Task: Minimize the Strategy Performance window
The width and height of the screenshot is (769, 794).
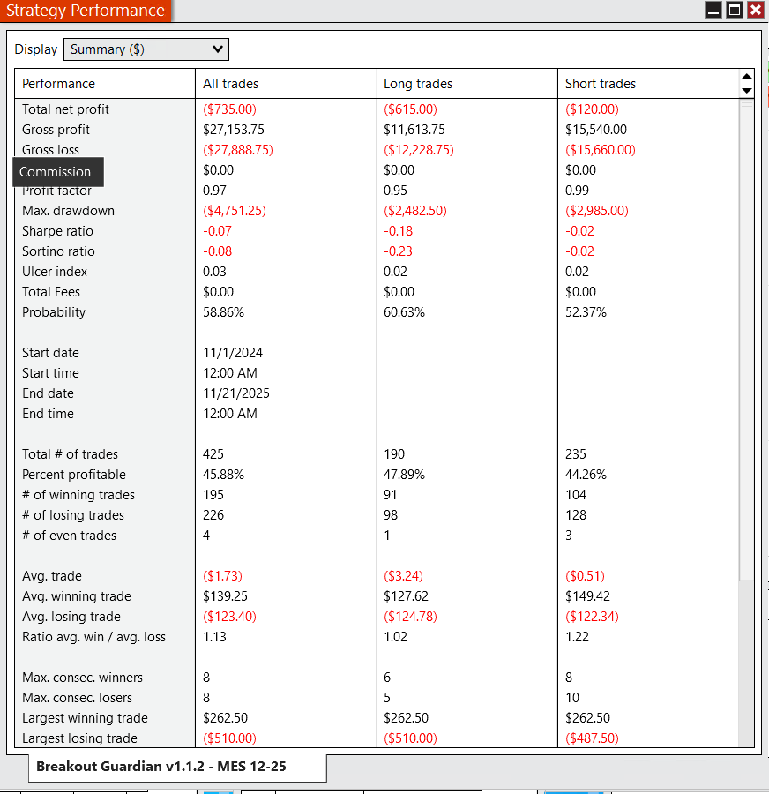Action: point(713,11)
